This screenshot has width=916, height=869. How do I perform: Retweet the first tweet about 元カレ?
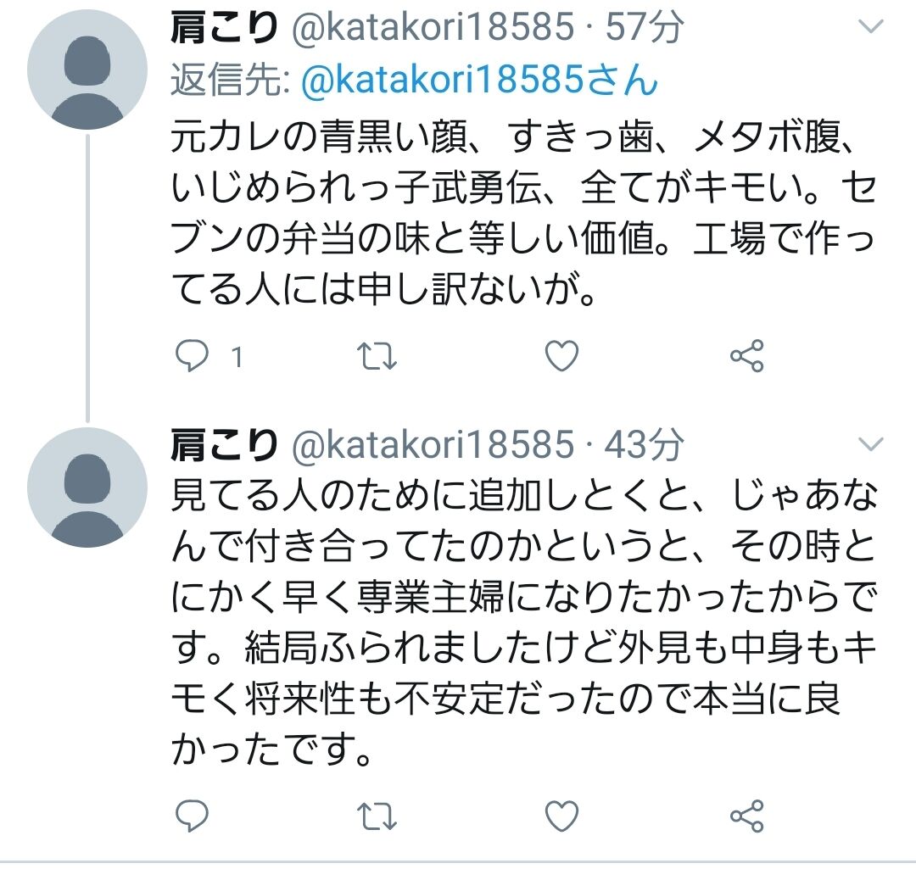[376, 358]
